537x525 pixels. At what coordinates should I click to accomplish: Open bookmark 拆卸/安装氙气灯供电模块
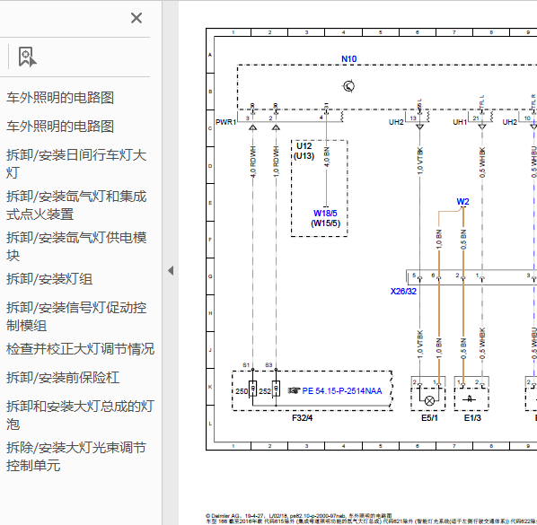(76, 246)
